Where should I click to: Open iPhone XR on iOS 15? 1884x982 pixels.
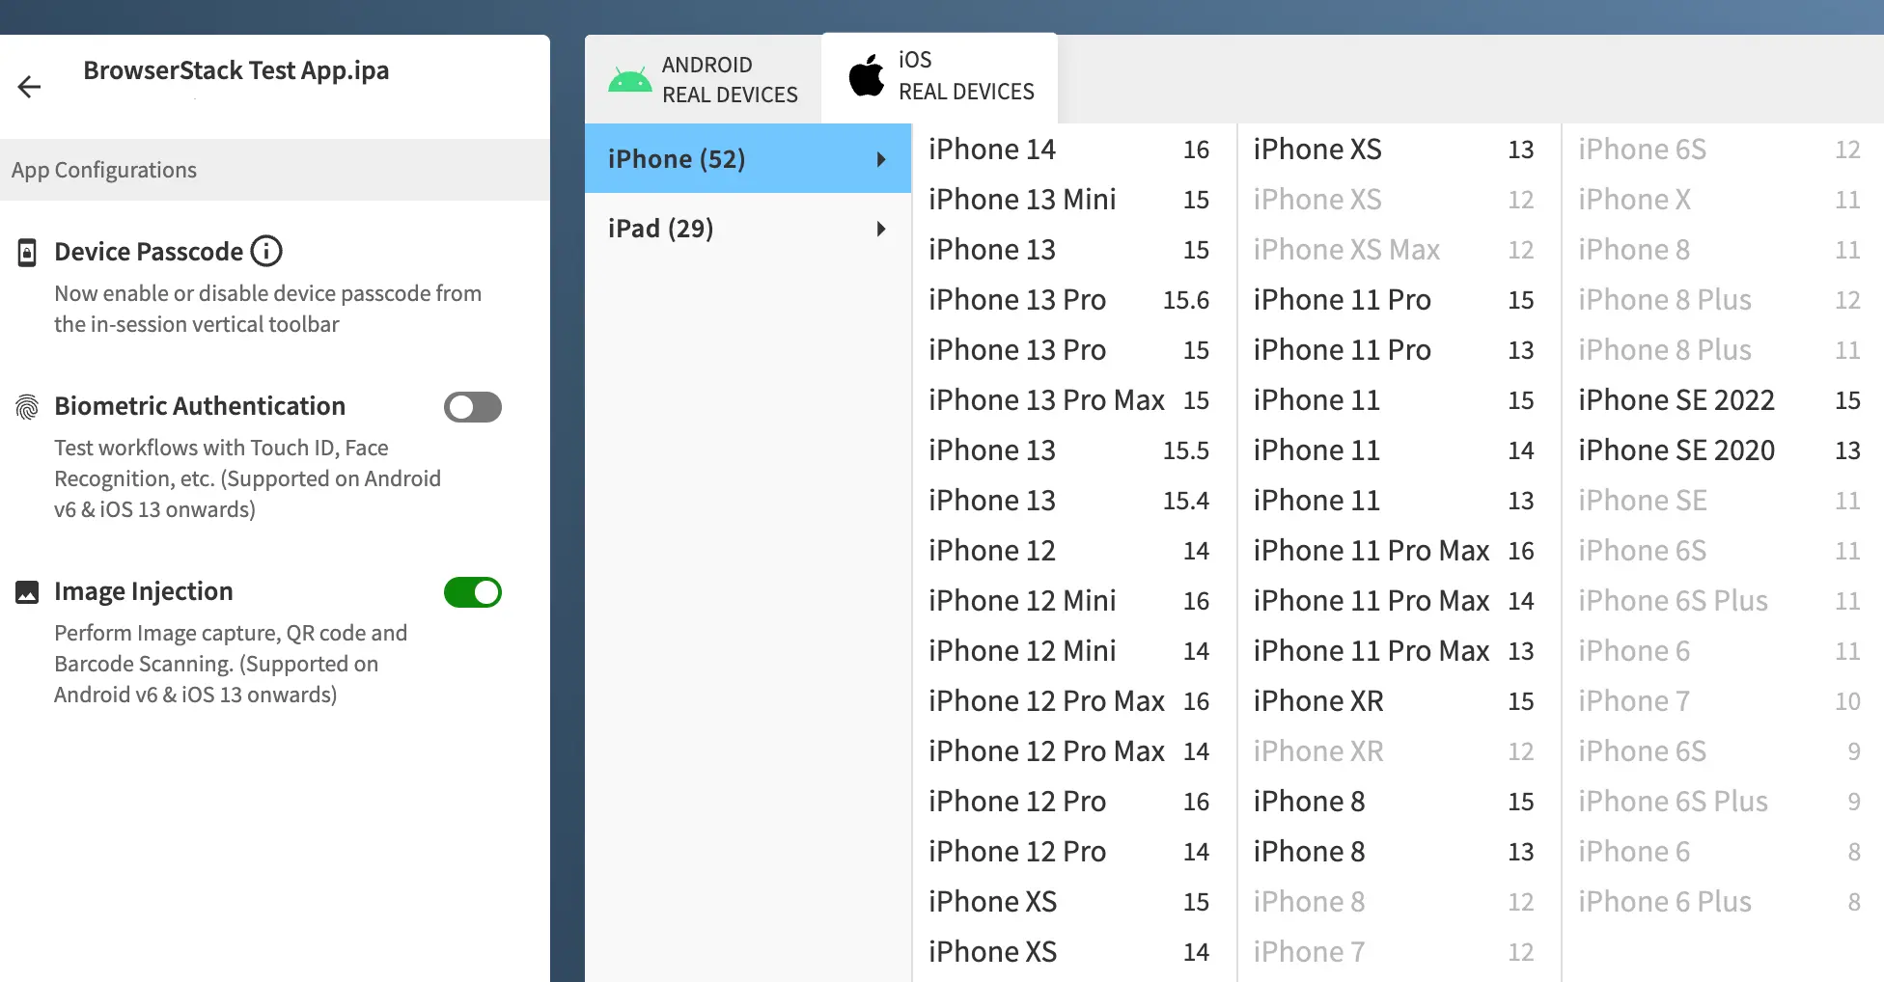1393,701
